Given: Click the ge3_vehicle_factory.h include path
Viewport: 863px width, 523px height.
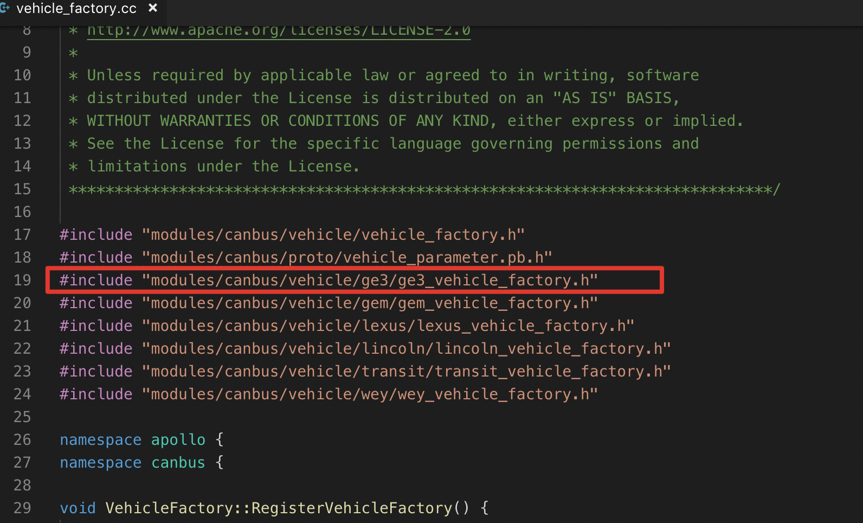Looking at the screenshot, I should click(x=370, y=280).
